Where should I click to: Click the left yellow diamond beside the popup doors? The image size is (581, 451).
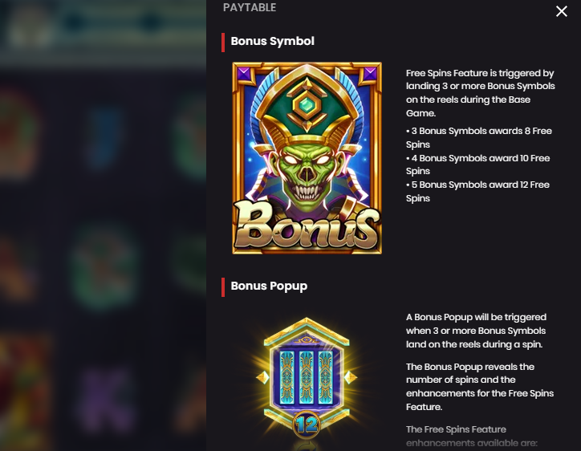coord(263,377)
